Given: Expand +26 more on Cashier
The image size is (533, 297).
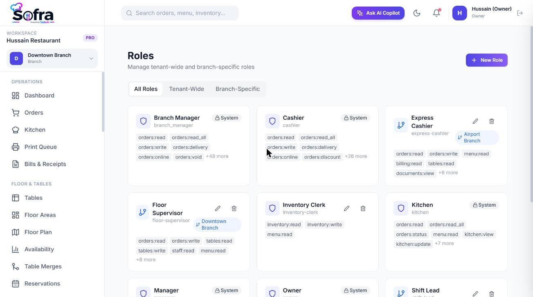Looking at the screenshot, I should 356,156.
